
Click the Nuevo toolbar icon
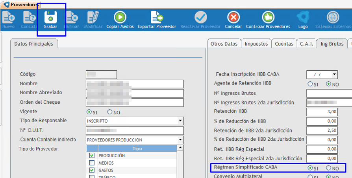9,17
